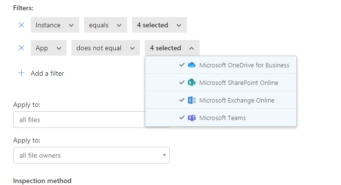Click the OneDrive cloud icon
341x185 pixels.
[192, 65]
